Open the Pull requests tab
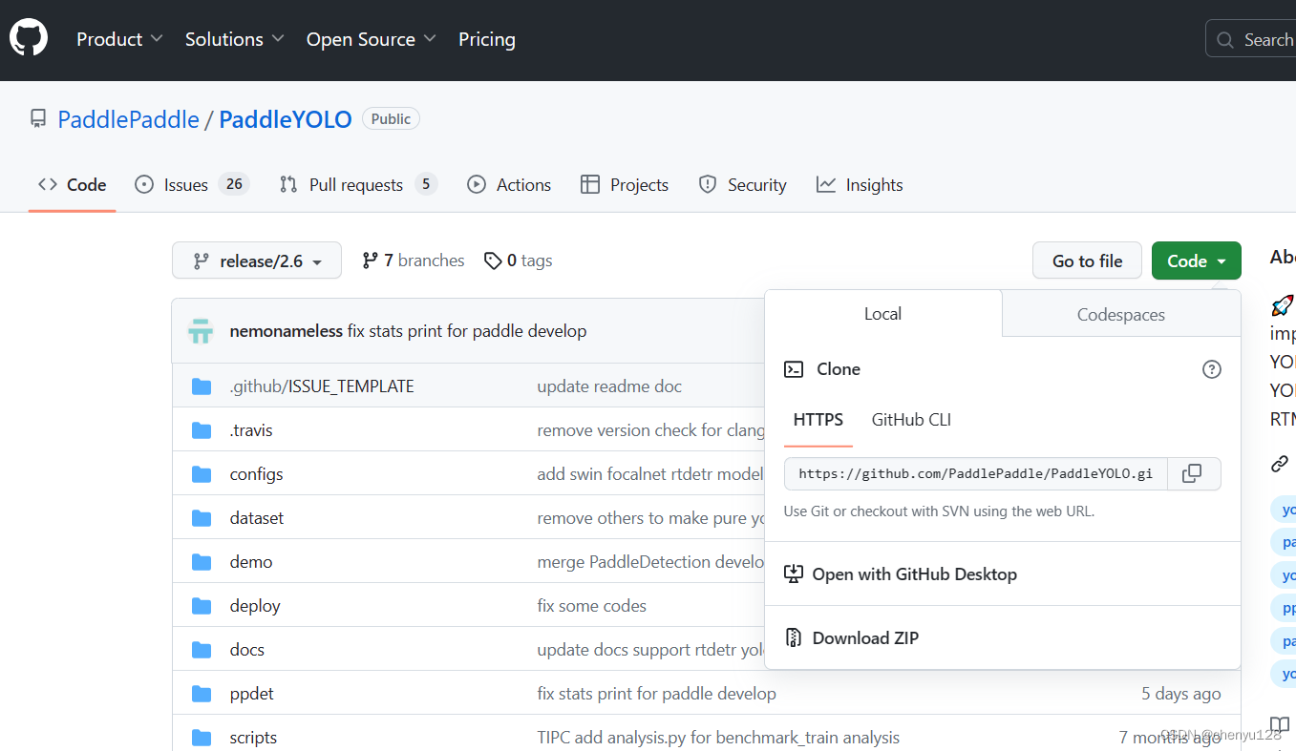 [x=358, y=185]
